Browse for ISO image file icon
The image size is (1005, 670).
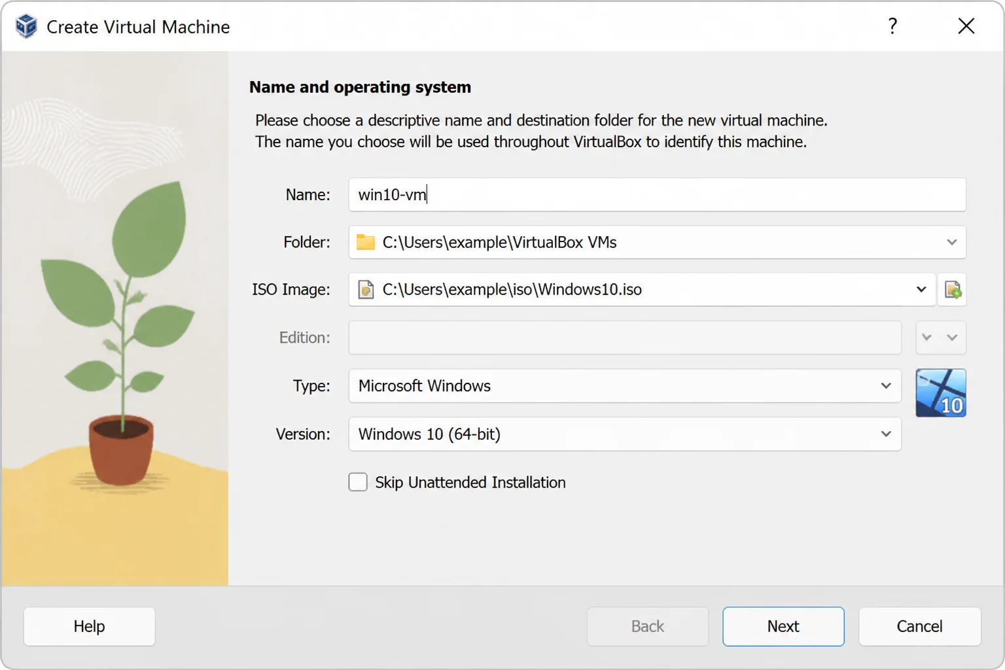(x=952, y=289)
